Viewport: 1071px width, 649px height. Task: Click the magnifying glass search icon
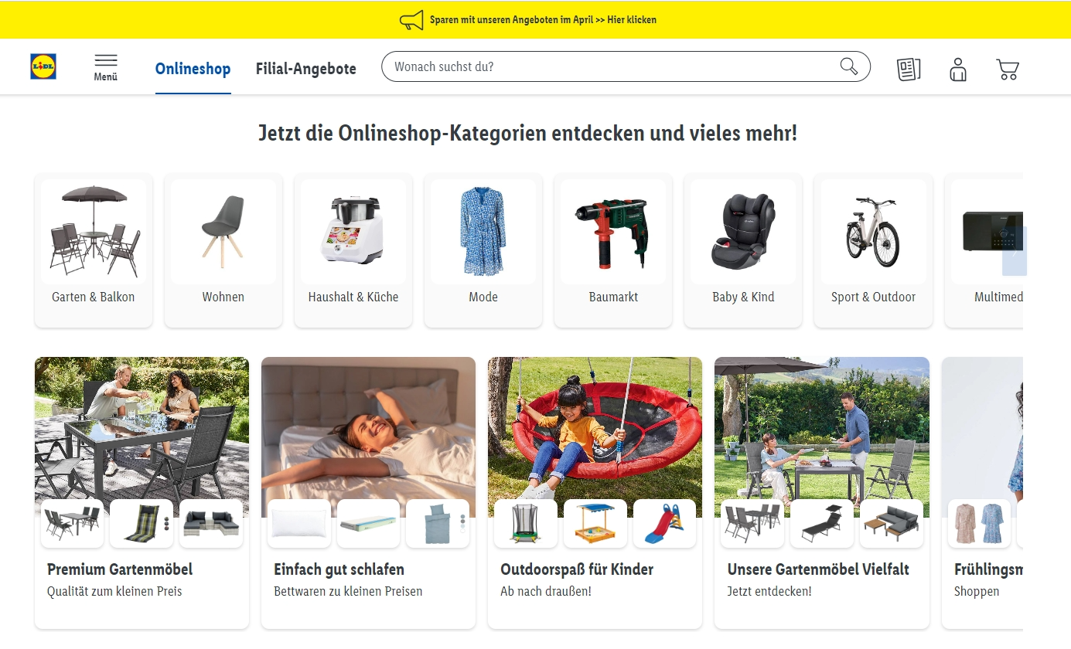point(849,66)
